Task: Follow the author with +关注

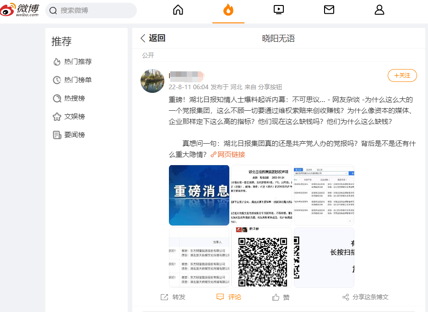Action: pyautogui.click(x=402, y=75)
